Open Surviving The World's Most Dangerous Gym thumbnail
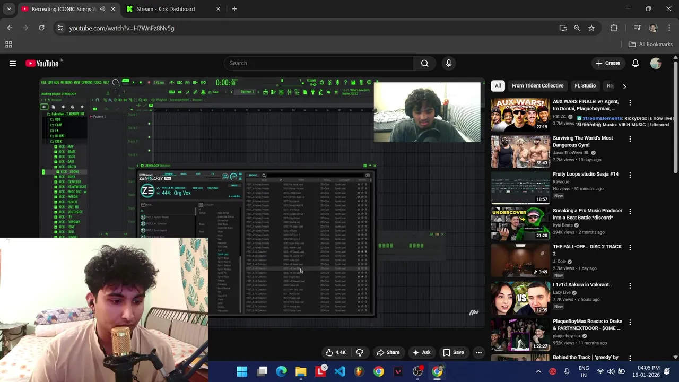The image size is (679, 382). click(x=520, y=151)
